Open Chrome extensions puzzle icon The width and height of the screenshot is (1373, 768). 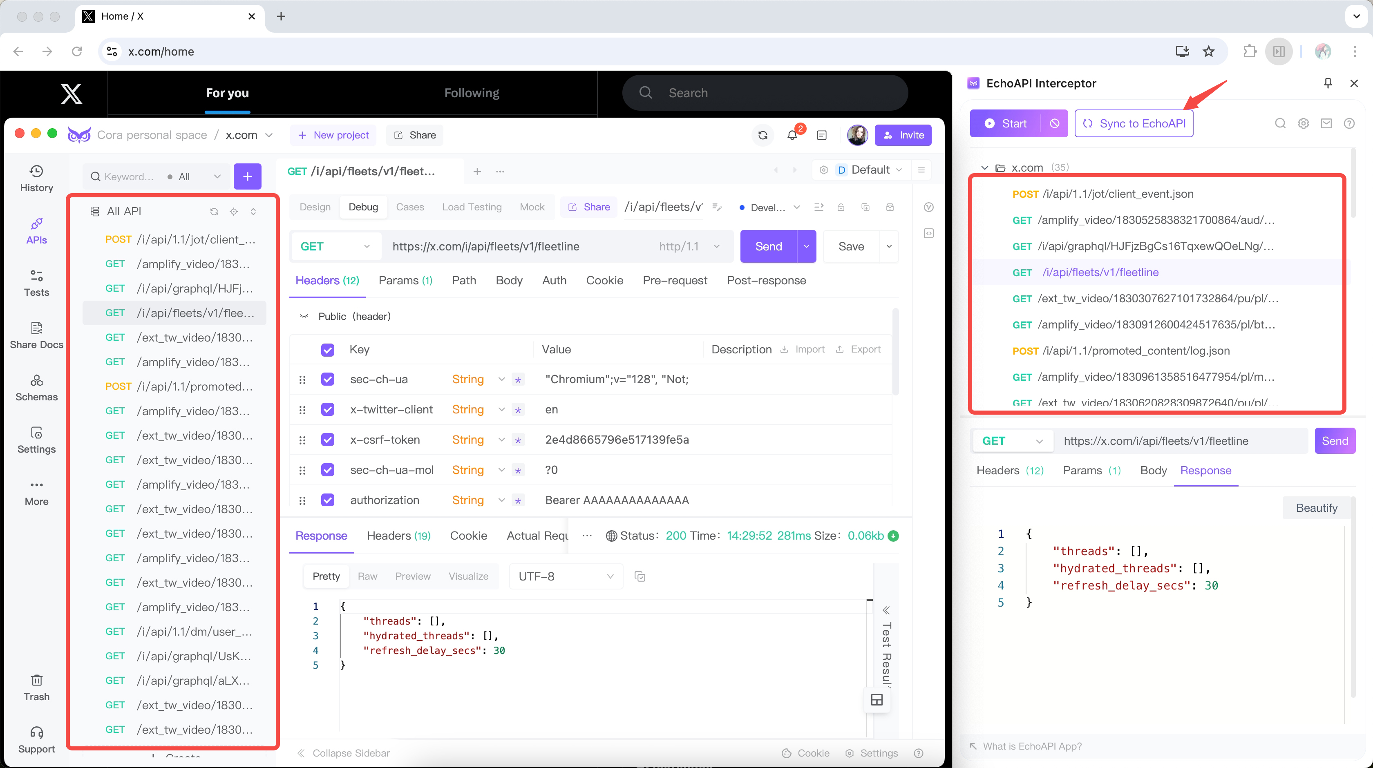coord(1249,51)
